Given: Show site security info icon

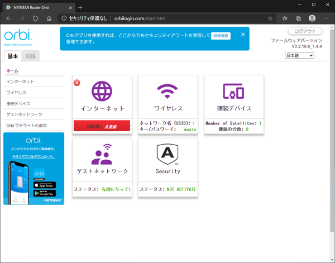Looking at the screenshot, I should 64,18.
